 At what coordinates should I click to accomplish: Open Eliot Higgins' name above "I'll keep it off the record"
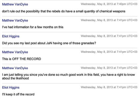[11, 88]
